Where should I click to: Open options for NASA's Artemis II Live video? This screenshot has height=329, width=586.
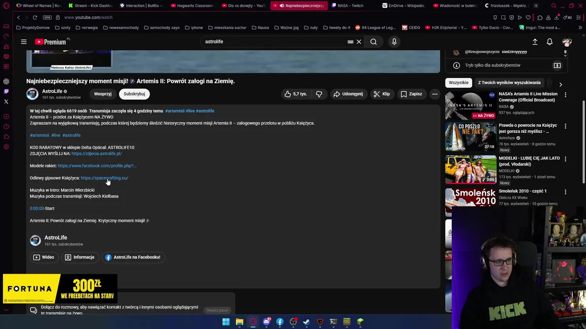565,95
